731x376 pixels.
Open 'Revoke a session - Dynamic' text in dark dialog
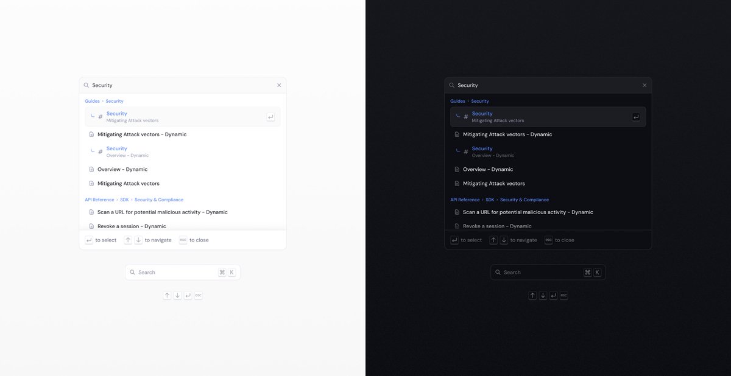click(497, 226)
